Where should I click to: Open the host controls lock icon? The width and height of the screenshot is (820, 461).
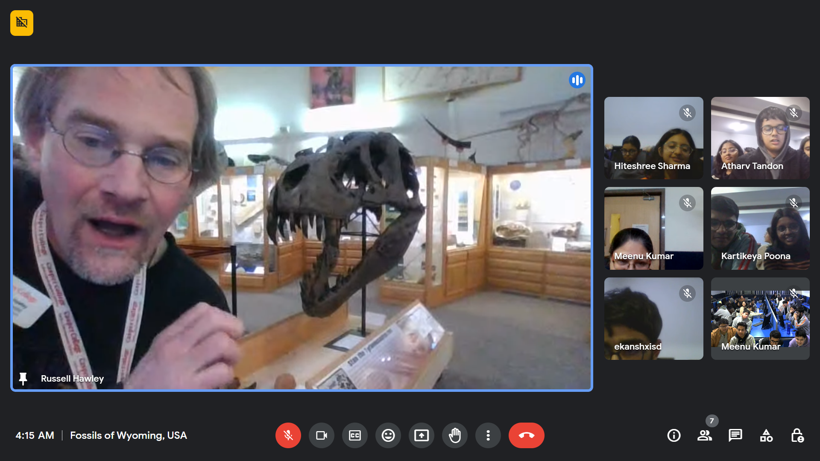point(797,435)
